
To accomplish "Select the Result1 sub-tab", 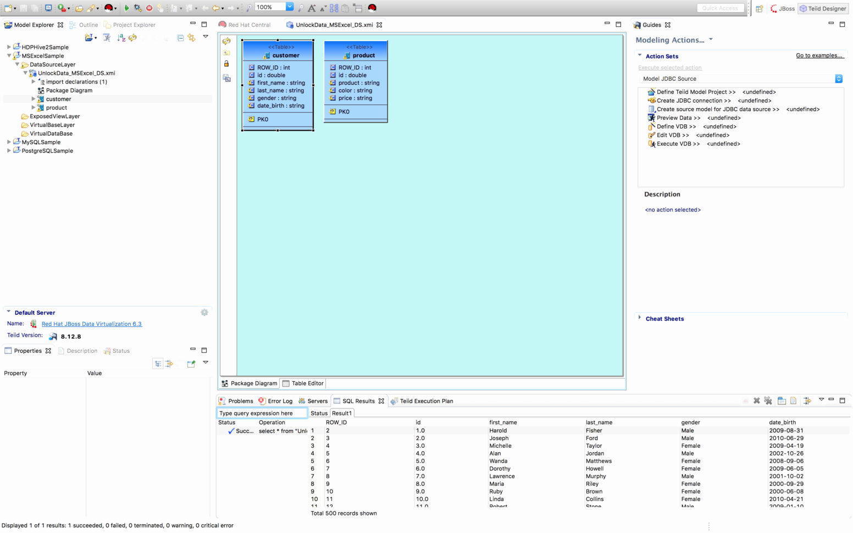I will tap(341, 413).
